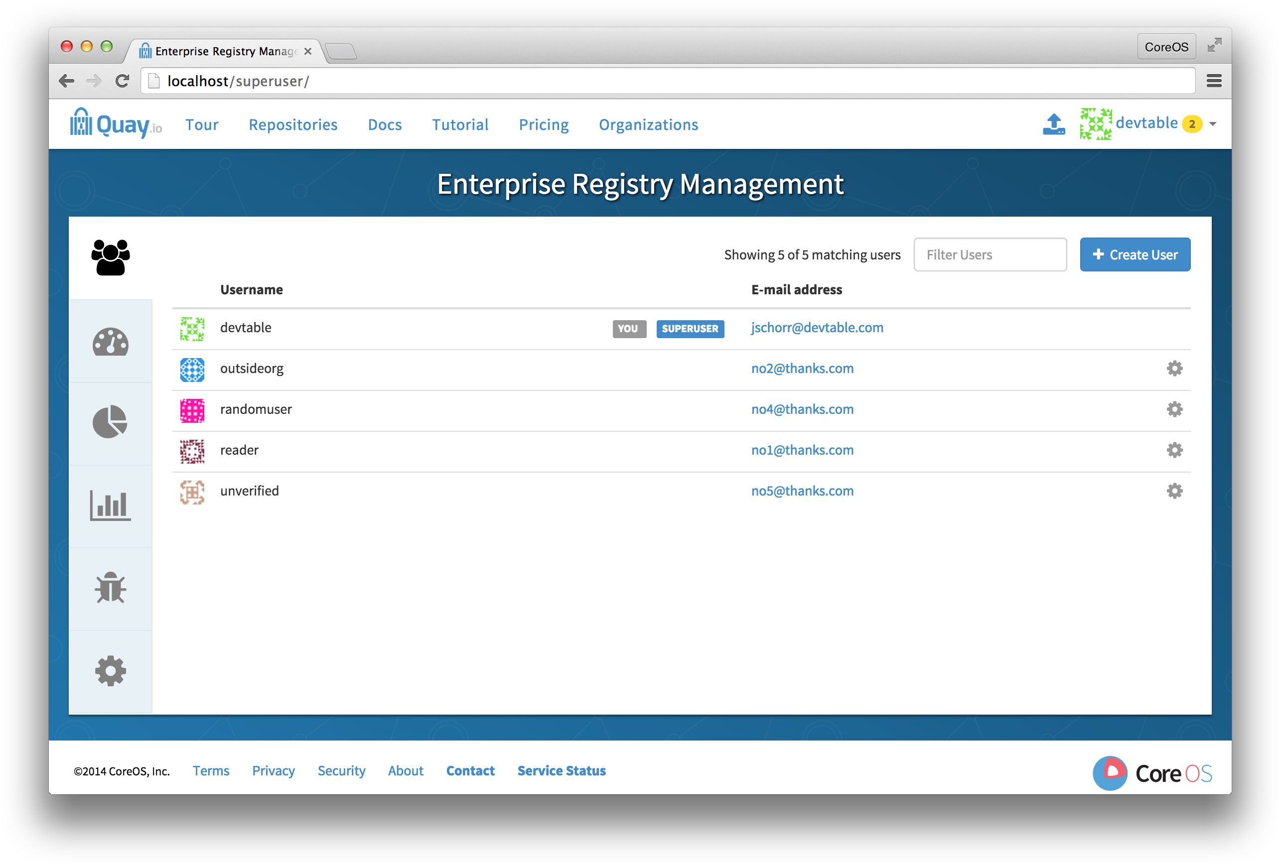The image size is (1280, 865).
Task: Open the options gear for unverified
Action: [x=1174, y=491]
